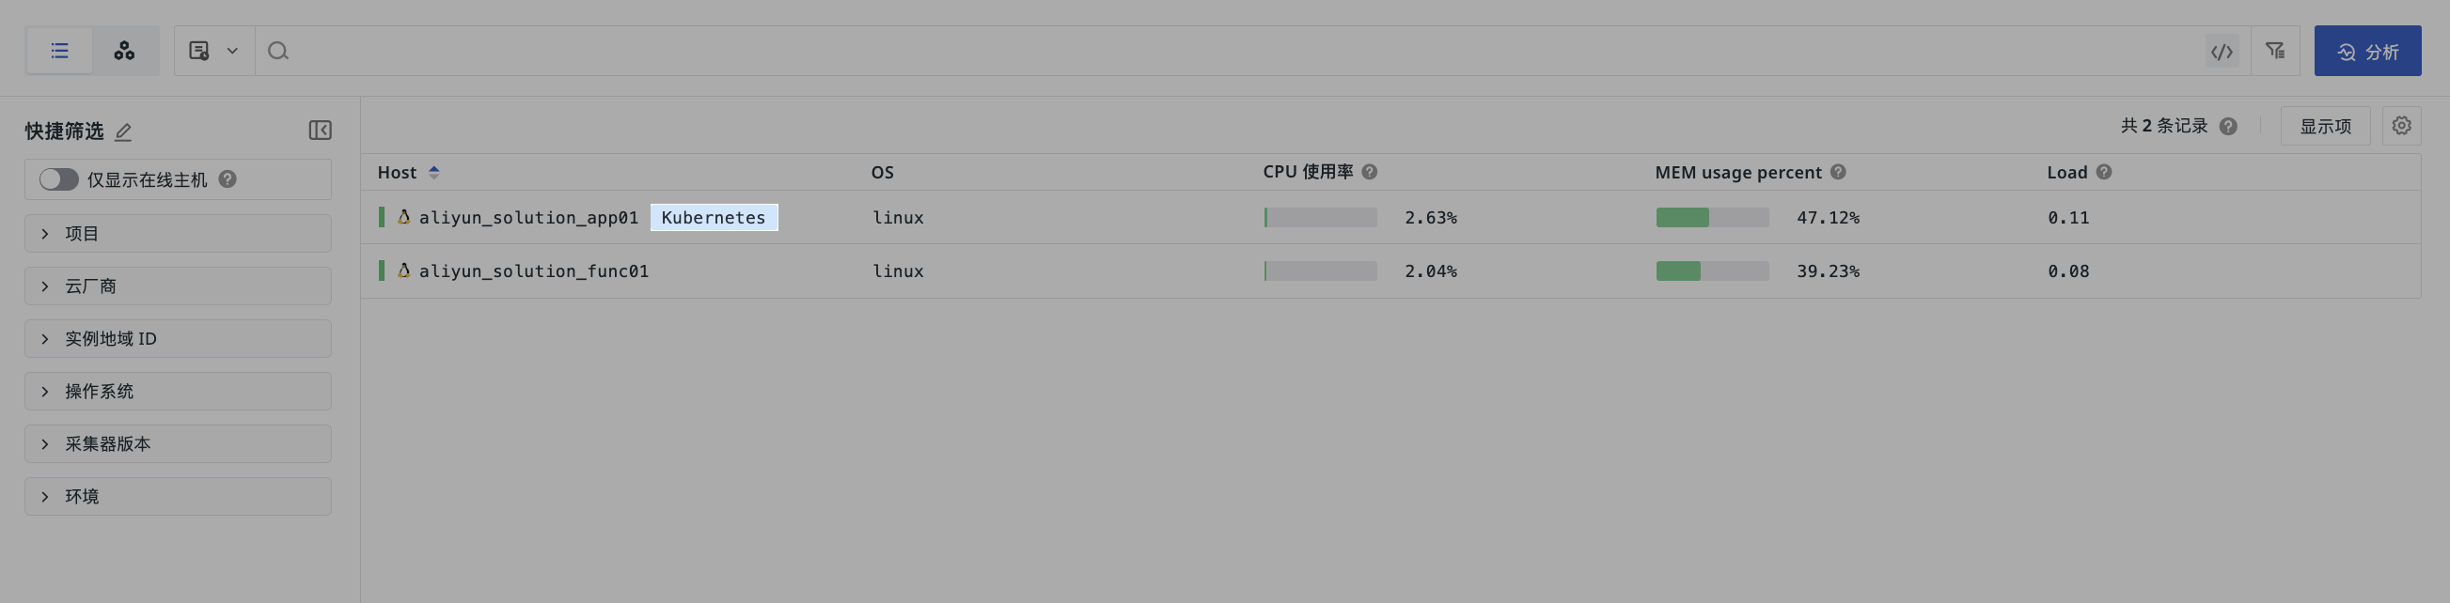Click help icon next to MEM usage percent
The image size is (2450, 603).
coord(1837,172)
